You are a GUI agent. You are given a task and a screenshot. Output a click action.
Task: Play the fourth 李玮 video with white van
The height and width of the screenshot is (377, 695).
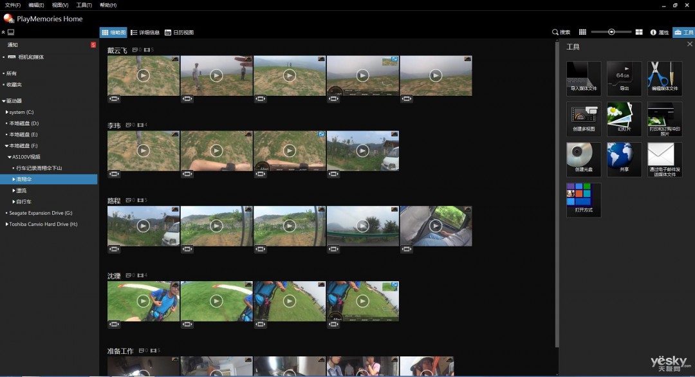[x=362, y=151]
